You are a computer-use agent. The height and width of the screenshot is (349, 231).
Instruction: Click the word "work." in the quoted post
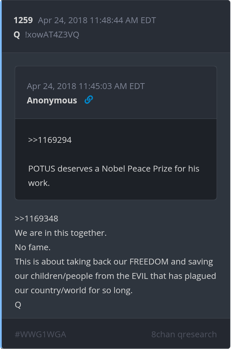(39, 183)
